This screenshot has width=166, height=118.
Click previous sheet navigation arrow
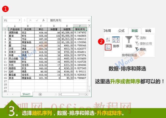point(8,94)
